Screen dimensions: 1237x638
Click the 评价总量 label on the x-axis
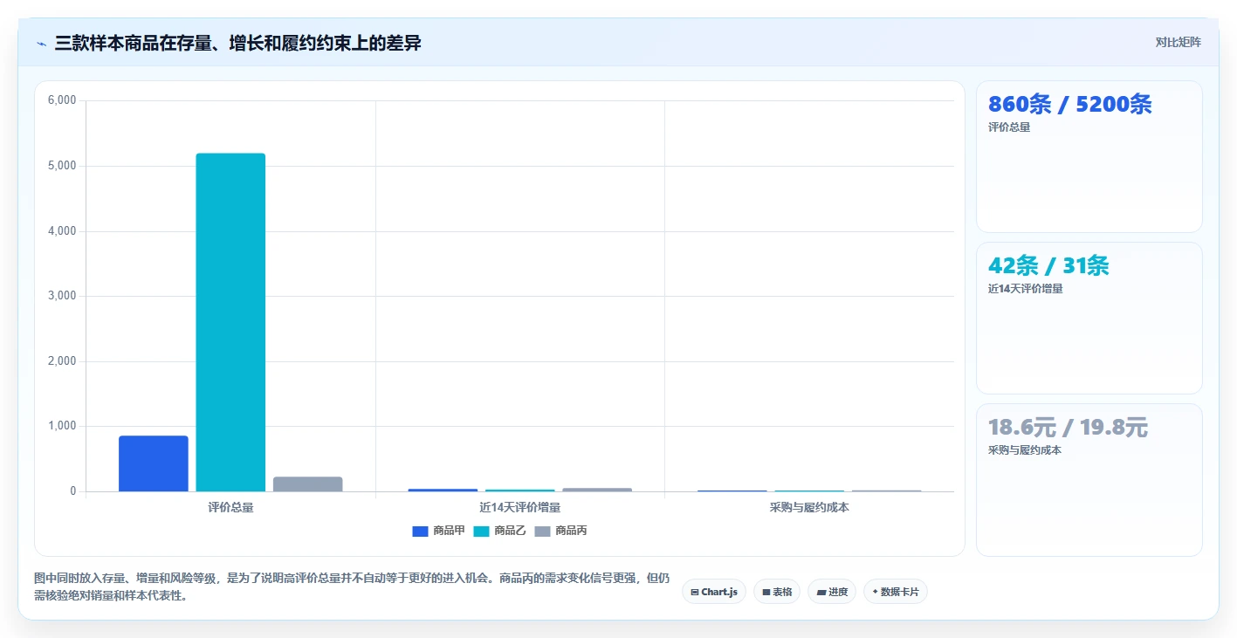click(230, 507)
